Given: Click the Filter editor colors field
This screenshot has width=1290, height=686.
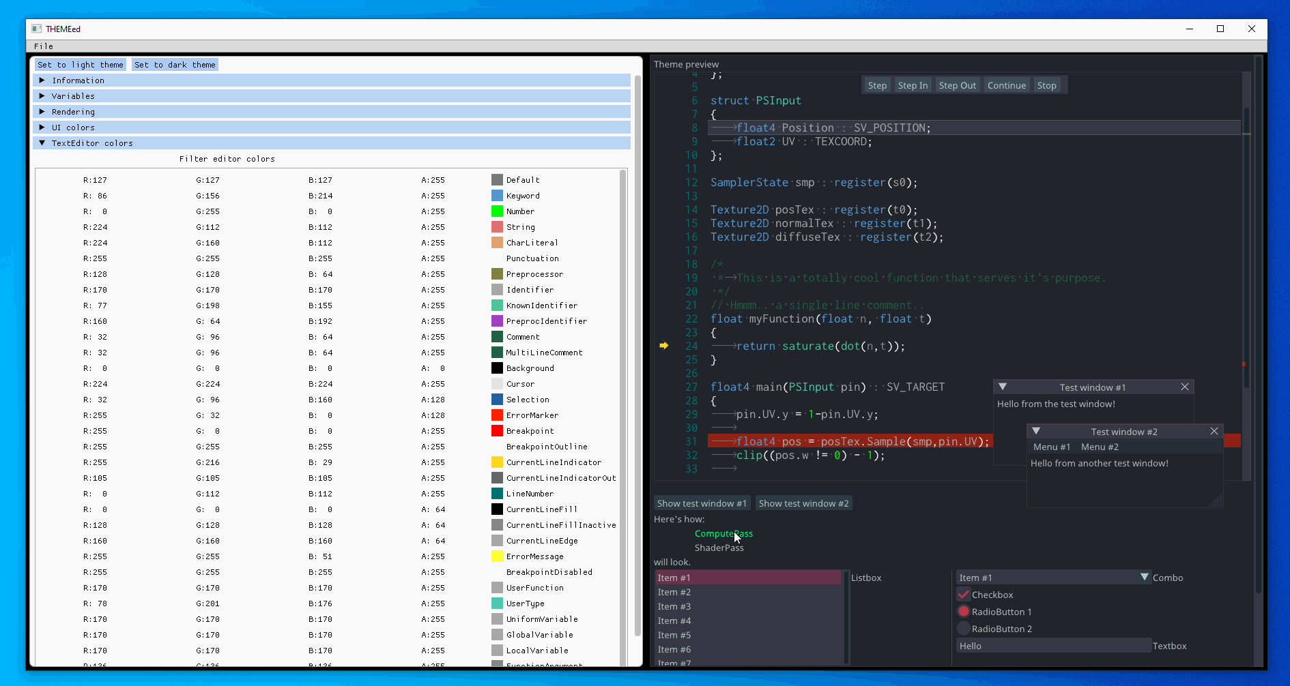Looking at the screenshot, I should 106,159.
